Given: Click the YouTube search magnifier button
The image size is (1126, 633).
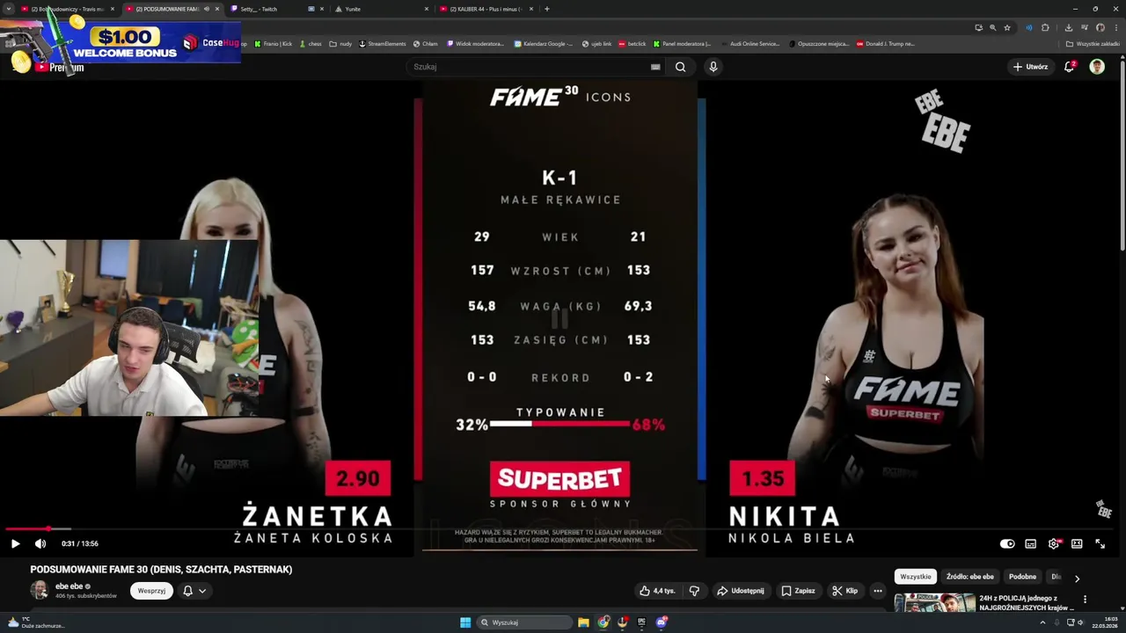Looking at the screenshot, I should 680,67.
